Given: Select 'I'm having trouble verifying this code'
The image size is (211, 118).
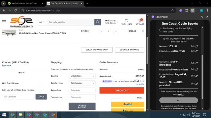Looking at the screenshot, I should [161, 30].
